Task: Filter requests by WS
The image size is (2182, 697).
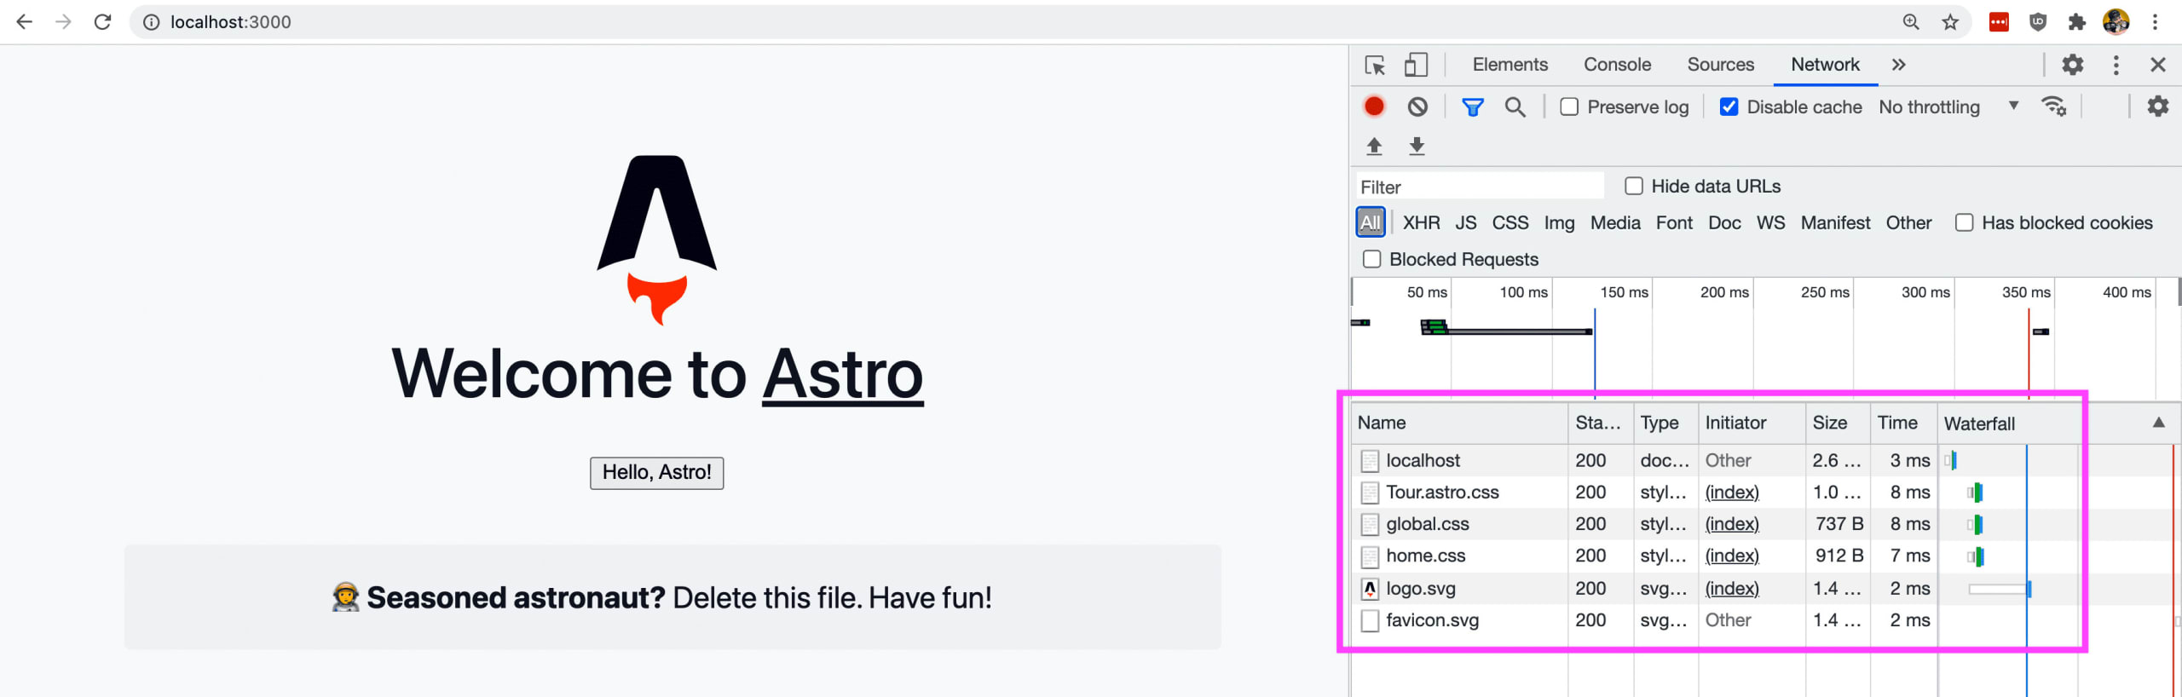Action: (x=1770, y=222)
